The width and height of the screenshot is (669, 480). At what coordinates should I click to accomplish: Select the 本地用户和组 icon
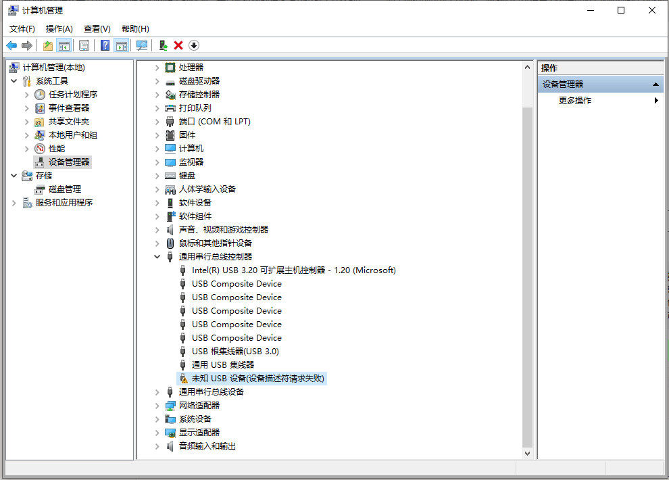pos(40,135)
